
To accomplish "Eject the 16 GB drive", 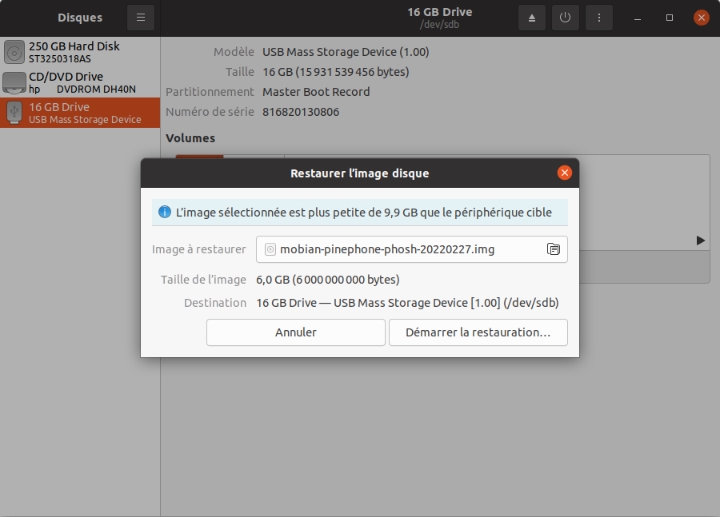I will pyautogui.click(x=531, y=18).
